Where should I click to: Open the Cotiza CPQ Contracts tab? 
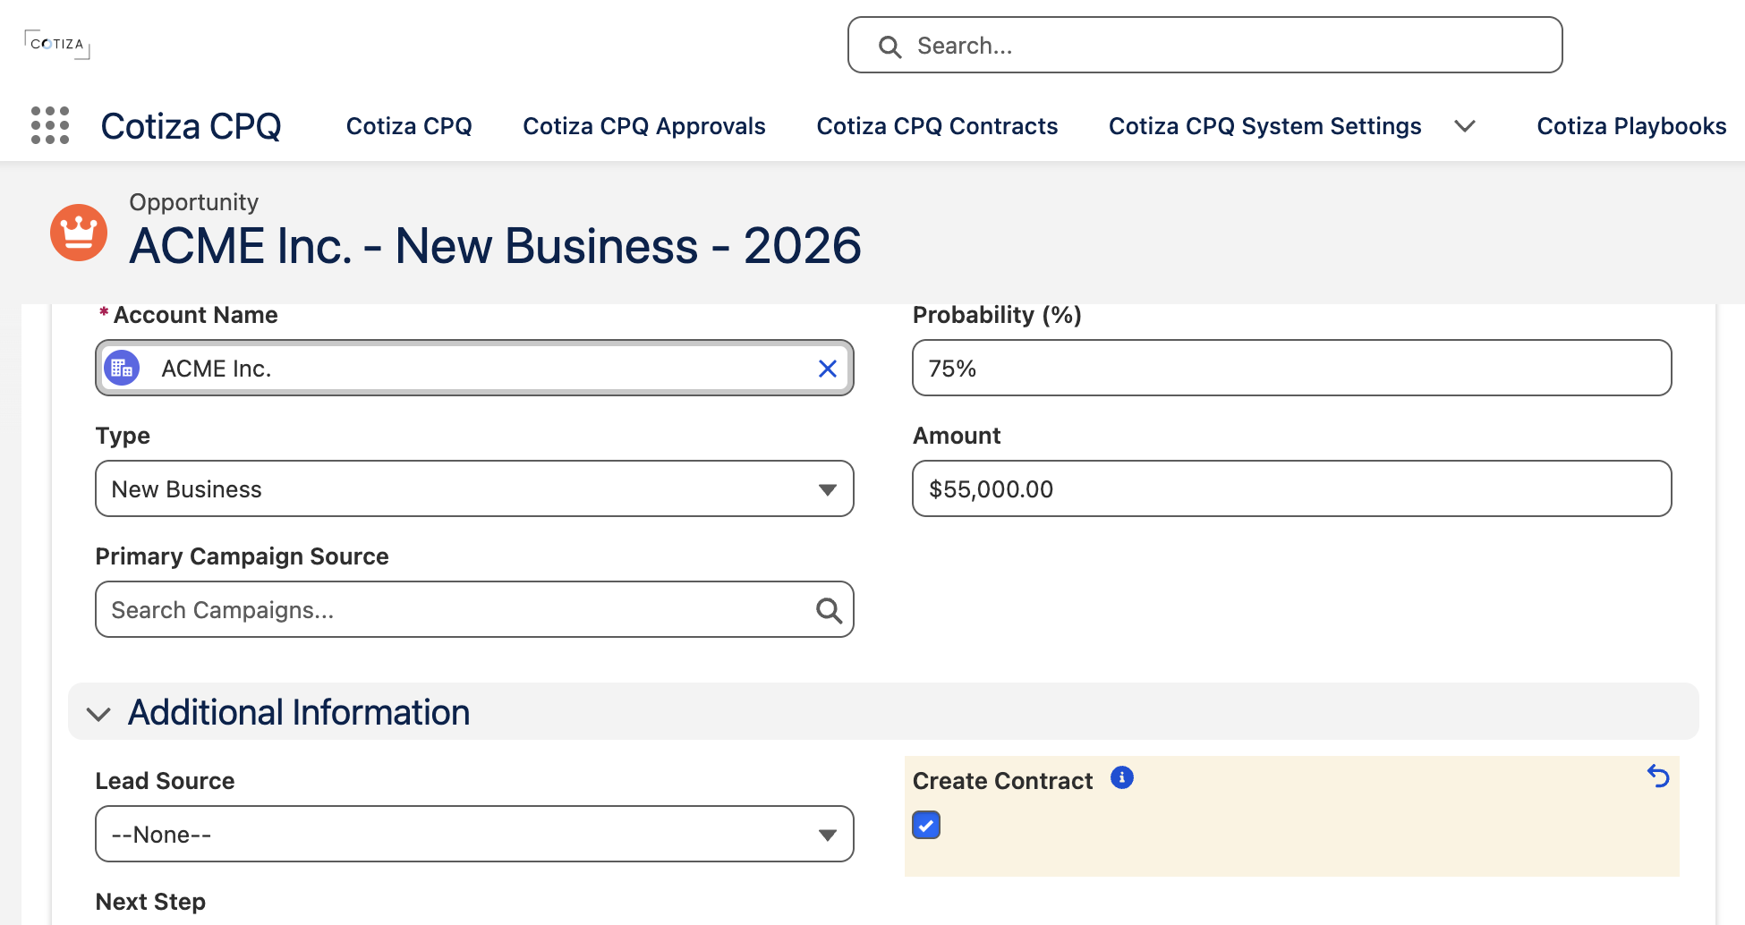pyautogui.click(x=937, y=126)
